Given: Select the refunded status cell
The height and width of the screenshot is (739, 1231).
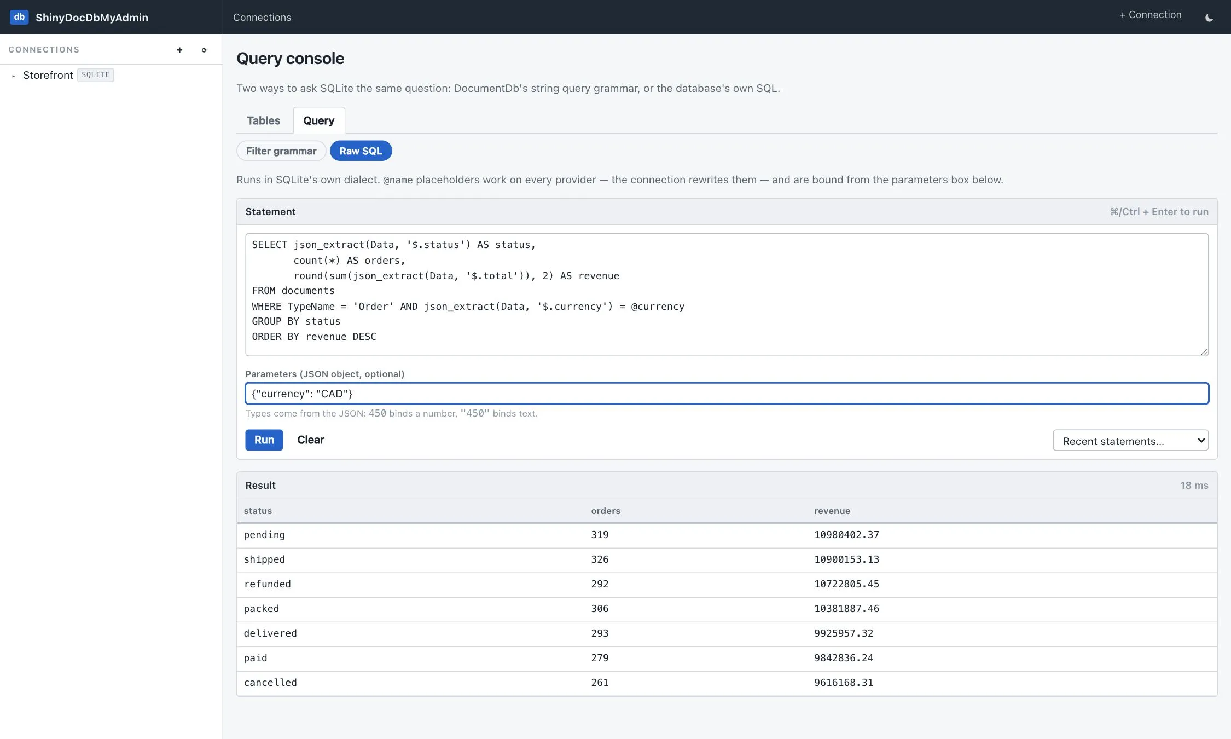Looking at the screenshot, I should (268, 584).
